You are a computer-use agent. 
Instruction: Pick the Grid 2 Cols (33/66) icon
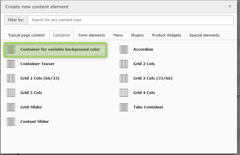124,78
